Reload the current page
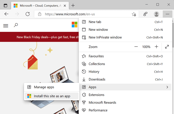Screen dimensions: 174x114 tap(28, 14)
